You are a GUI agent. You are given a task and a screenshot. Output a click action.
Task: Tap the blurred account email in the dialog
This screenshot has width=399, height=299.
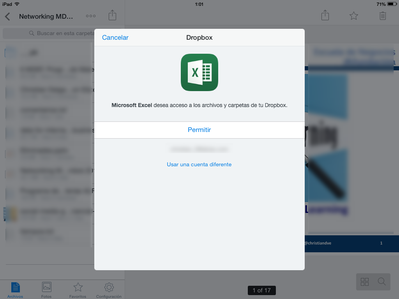199,149
